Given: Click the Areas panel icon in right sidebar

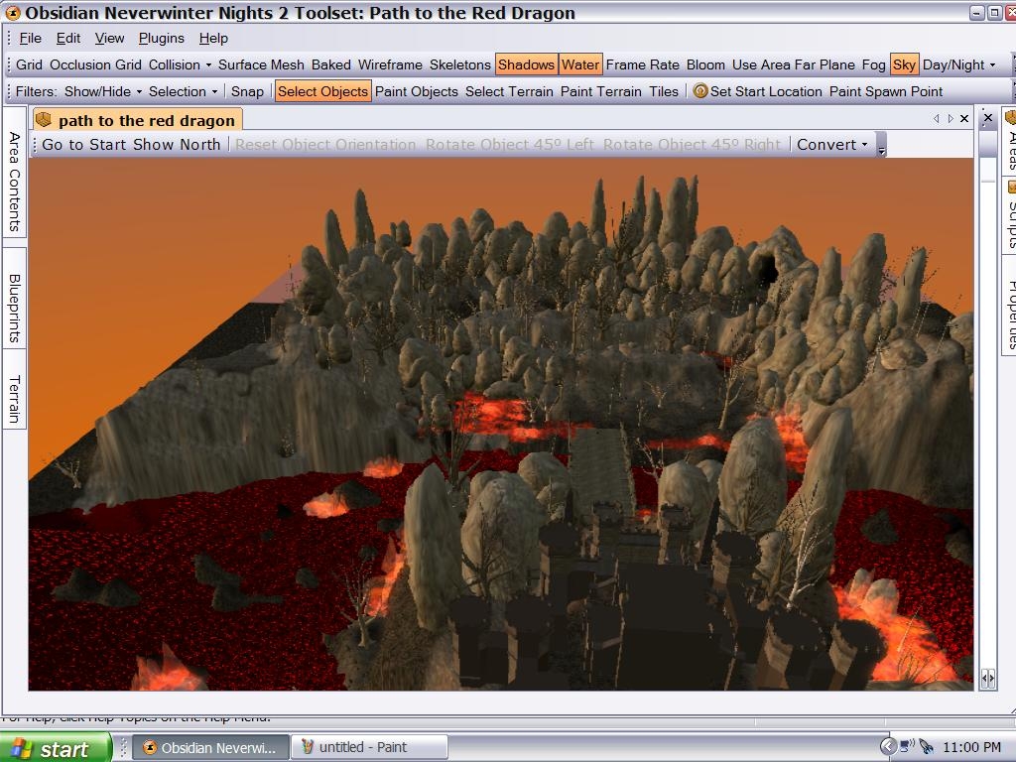Looking at the screenshot, I should 1011,117.
